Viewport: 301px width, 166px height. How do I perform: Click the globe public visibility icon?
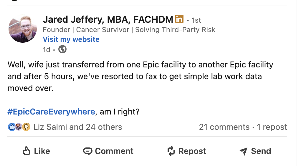(x=62, y=49)
